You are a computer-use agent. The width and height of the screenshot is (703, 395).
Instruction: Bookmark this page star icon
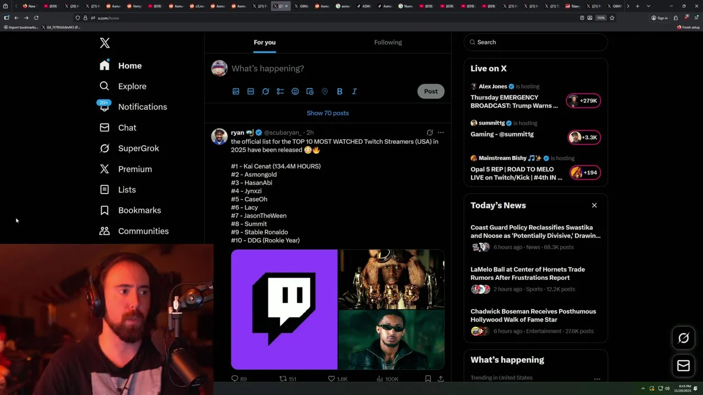pos(612,18)
